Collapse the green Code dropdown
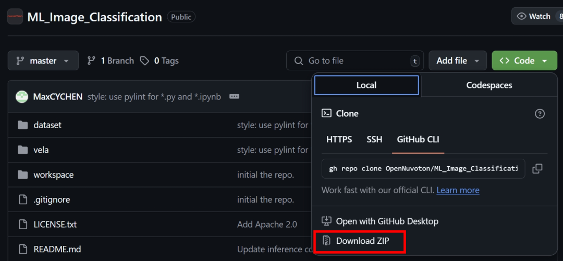 [x=524, y=60]
